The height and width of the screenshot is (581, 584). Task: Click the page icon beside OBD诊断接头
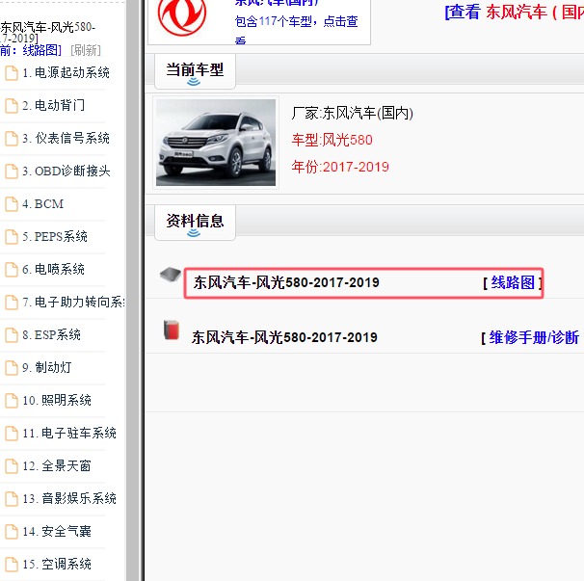point(12,171)
